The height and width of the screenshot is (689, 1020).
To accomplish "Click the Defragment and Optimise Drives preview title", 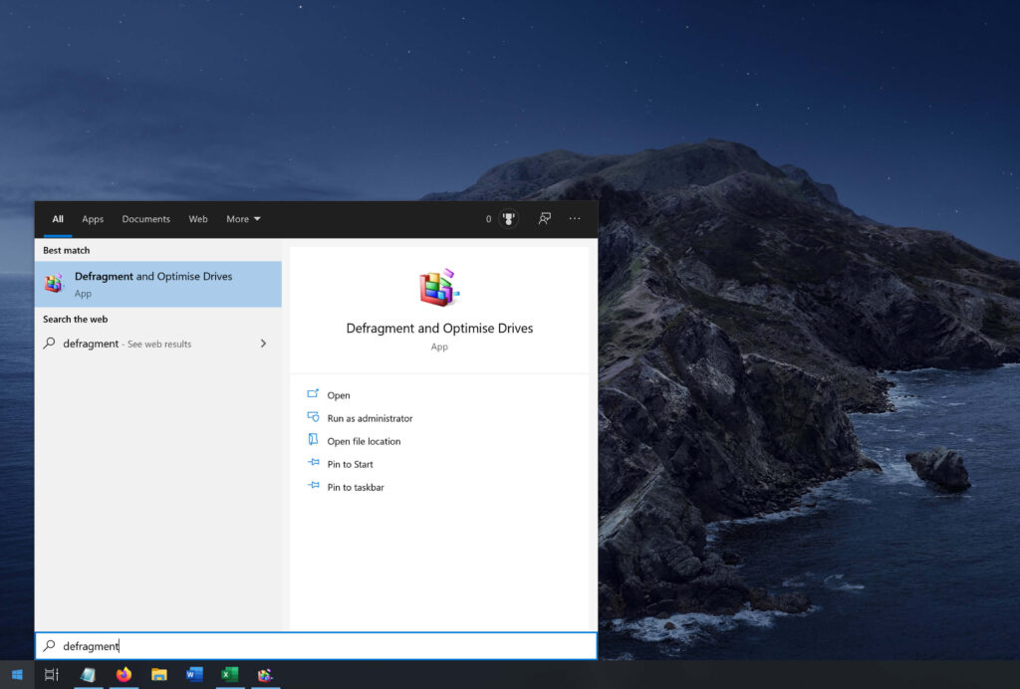I will pyautogui.click(x=439, y=329).
